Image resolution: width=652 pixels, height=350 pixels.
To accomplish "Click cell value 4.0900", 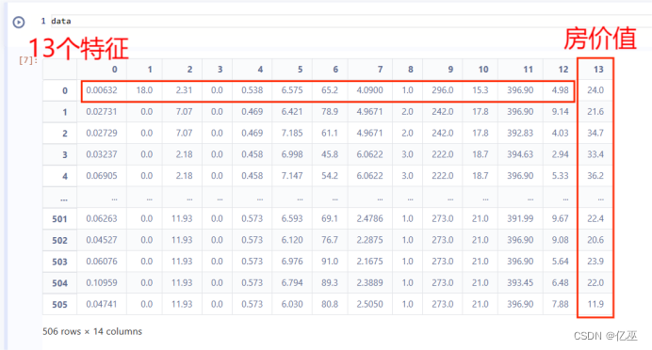I will click(369, 90).
